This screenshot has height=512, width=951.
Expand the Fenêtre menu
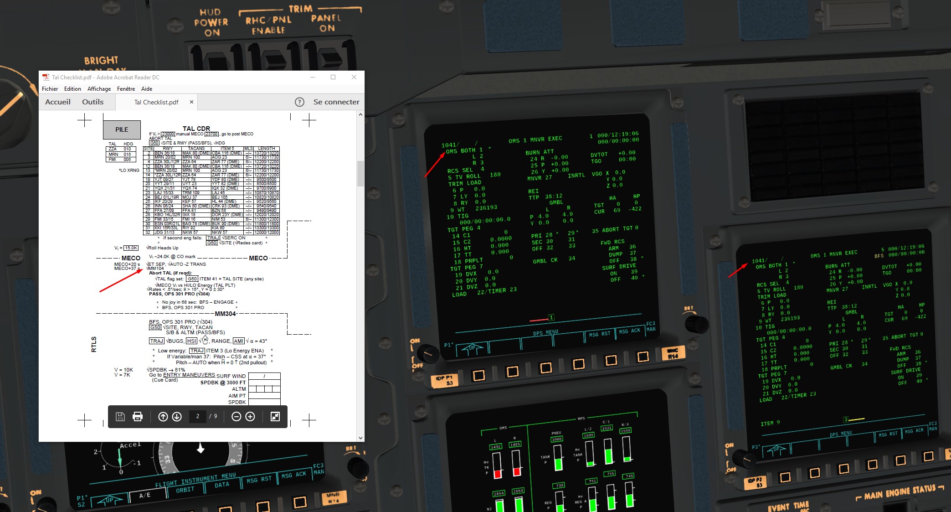pos(126,89)
